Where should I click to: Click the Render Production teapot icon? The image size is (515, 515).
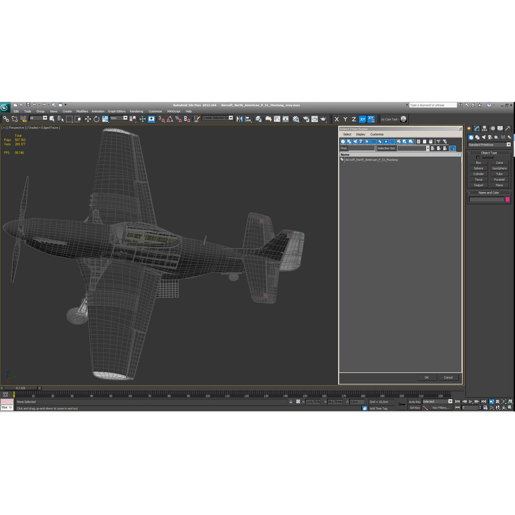pos(323,119)
